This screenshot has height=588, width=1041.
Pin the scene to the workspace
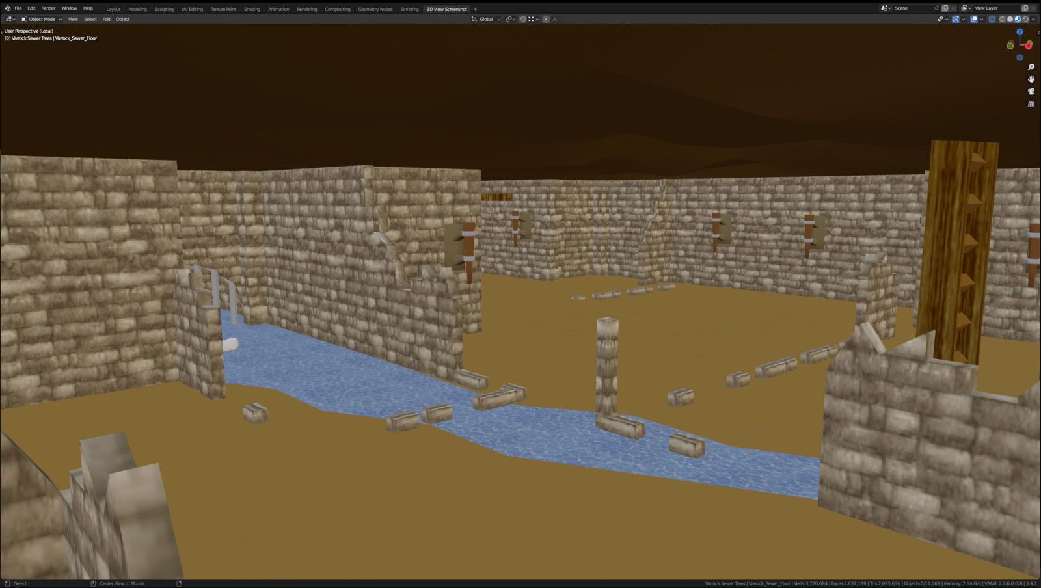coord(936,8)
